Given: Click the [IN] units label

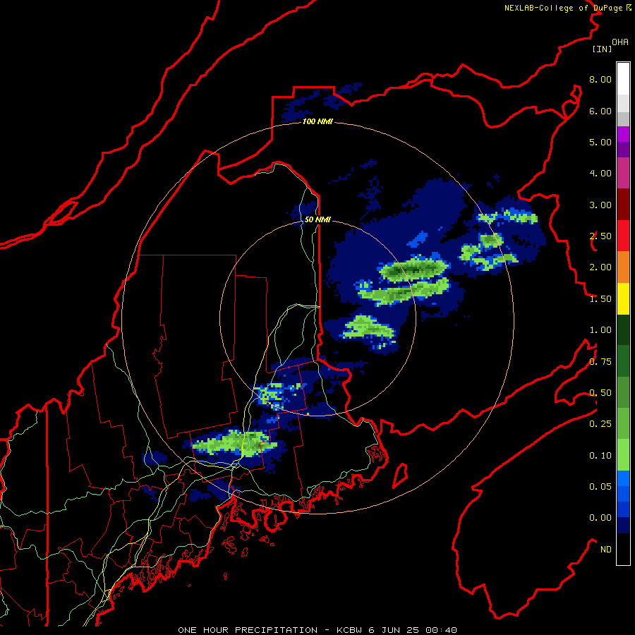Looking at the screenshot, I should 602,49.
